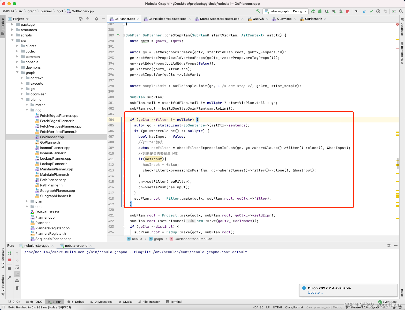The height and width of the screenshot is (310, 405).
Task: Commit changes using the green checkmark icon
Action: click(372, 11)
